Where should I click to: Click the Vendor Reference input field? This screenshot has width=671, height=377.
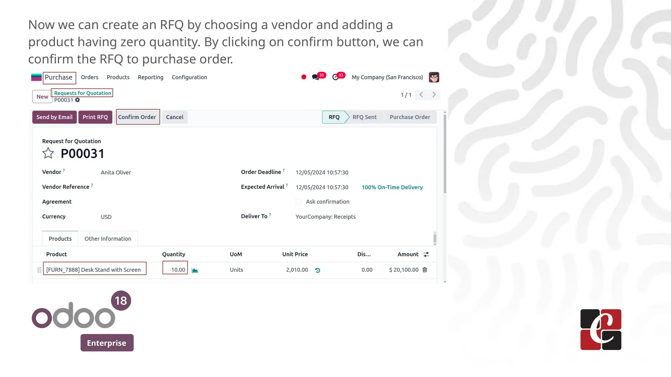point(164,187)
